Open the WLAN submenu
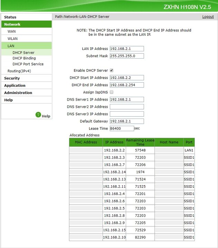The image size is (218, 248). [x=27, y=39]
